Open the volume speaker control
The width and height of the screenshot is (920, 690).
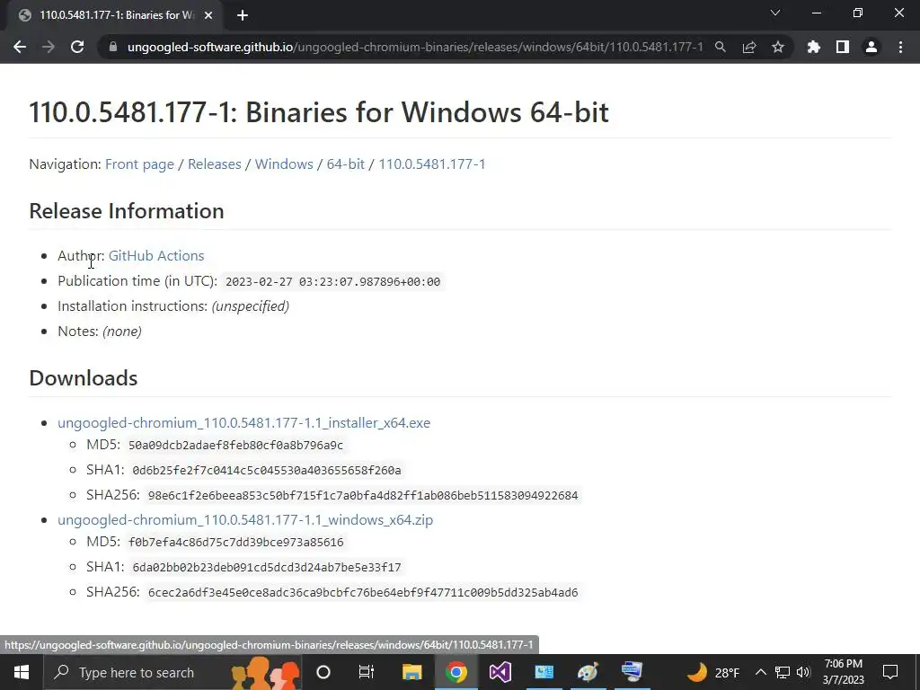pyautogui.click(x=803, y=672)
